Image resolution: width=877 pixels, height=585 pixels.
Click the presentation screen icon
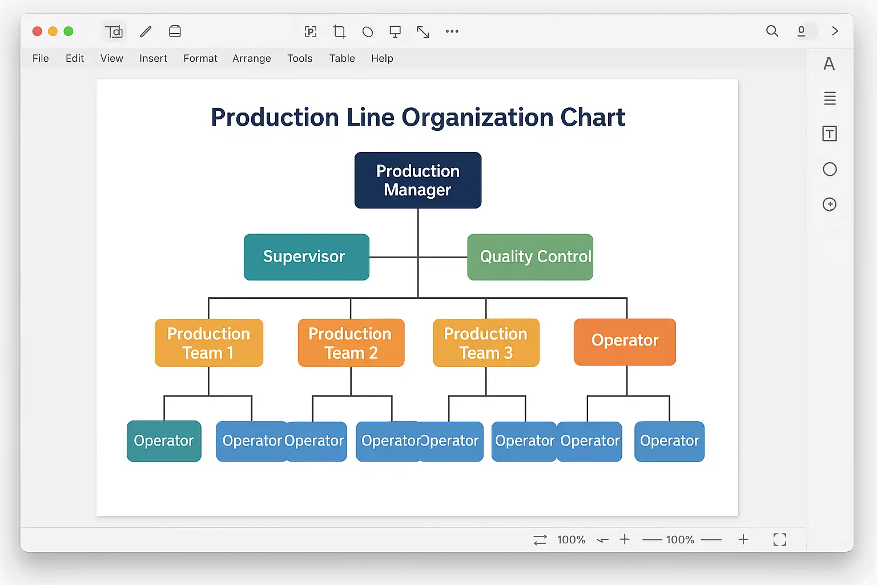click(x=395, y=31)
